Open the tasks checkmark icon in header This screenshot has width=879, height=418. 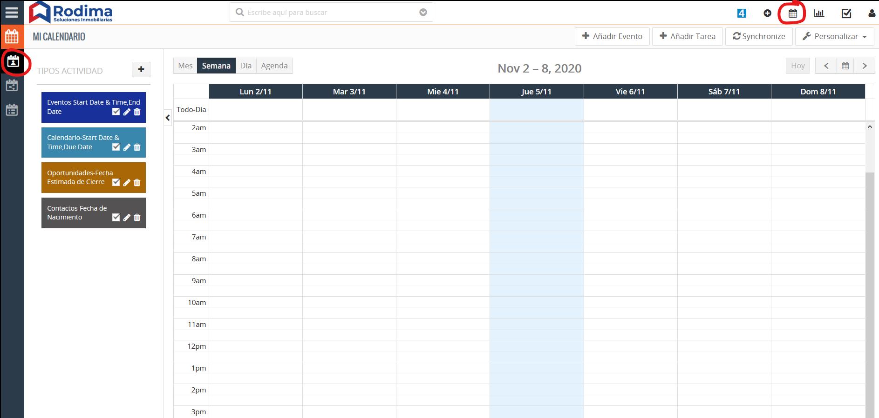[846, 13]
